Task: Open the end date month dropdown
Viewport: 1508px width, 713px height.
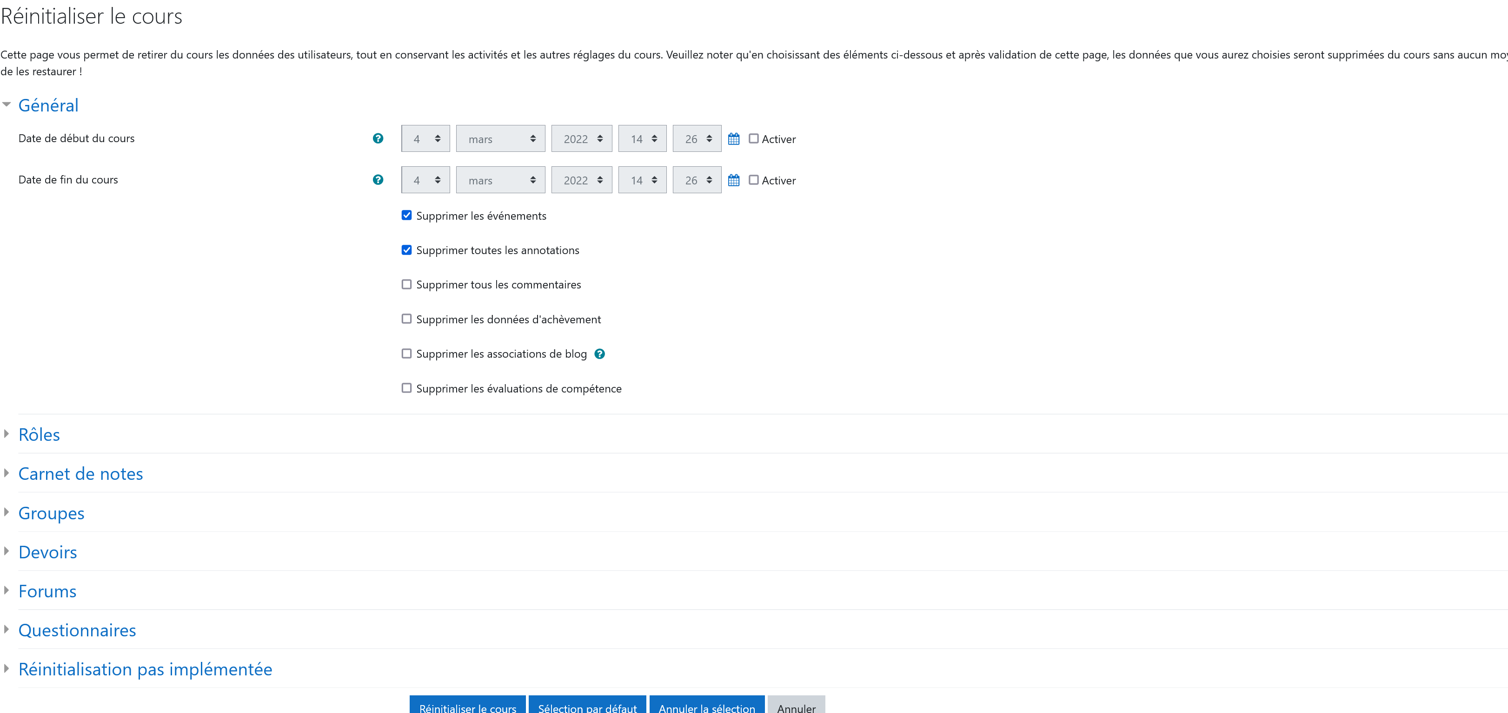Action: pos(500,180)
